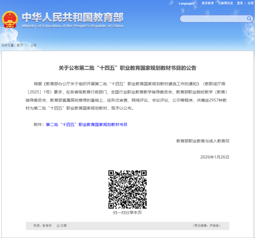Click the share QR code image
This screenshot has height=238, width=255.
click(x=127, y=189)
